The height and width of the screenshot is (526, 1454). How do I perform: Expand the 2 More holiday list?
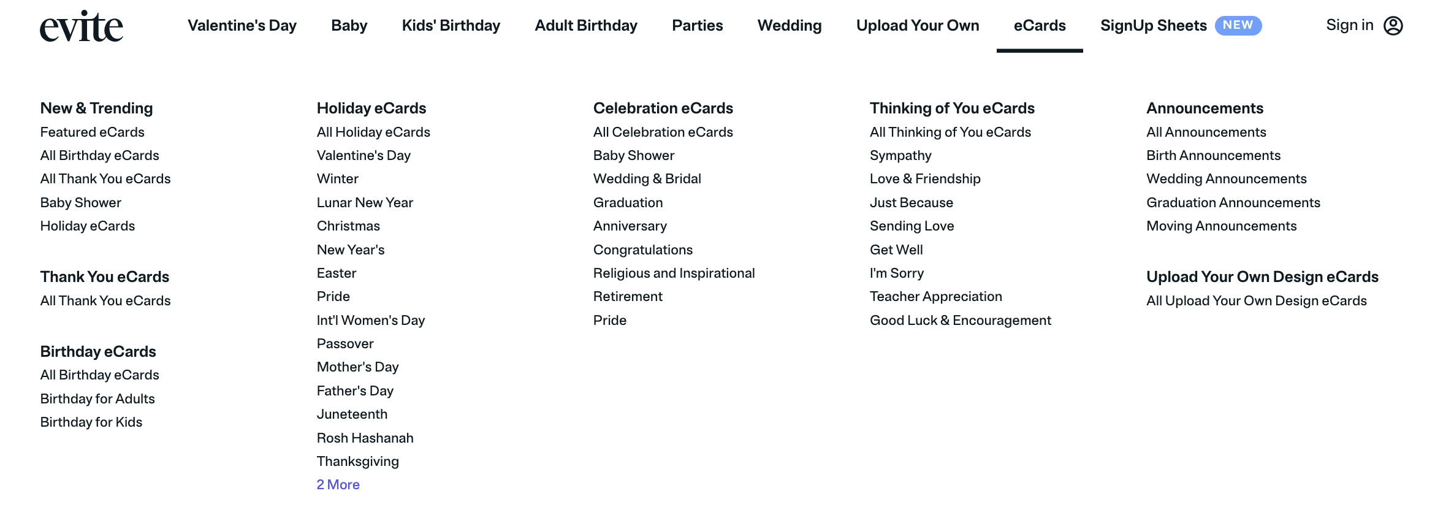pyautogui.click(x=338, y=484)
